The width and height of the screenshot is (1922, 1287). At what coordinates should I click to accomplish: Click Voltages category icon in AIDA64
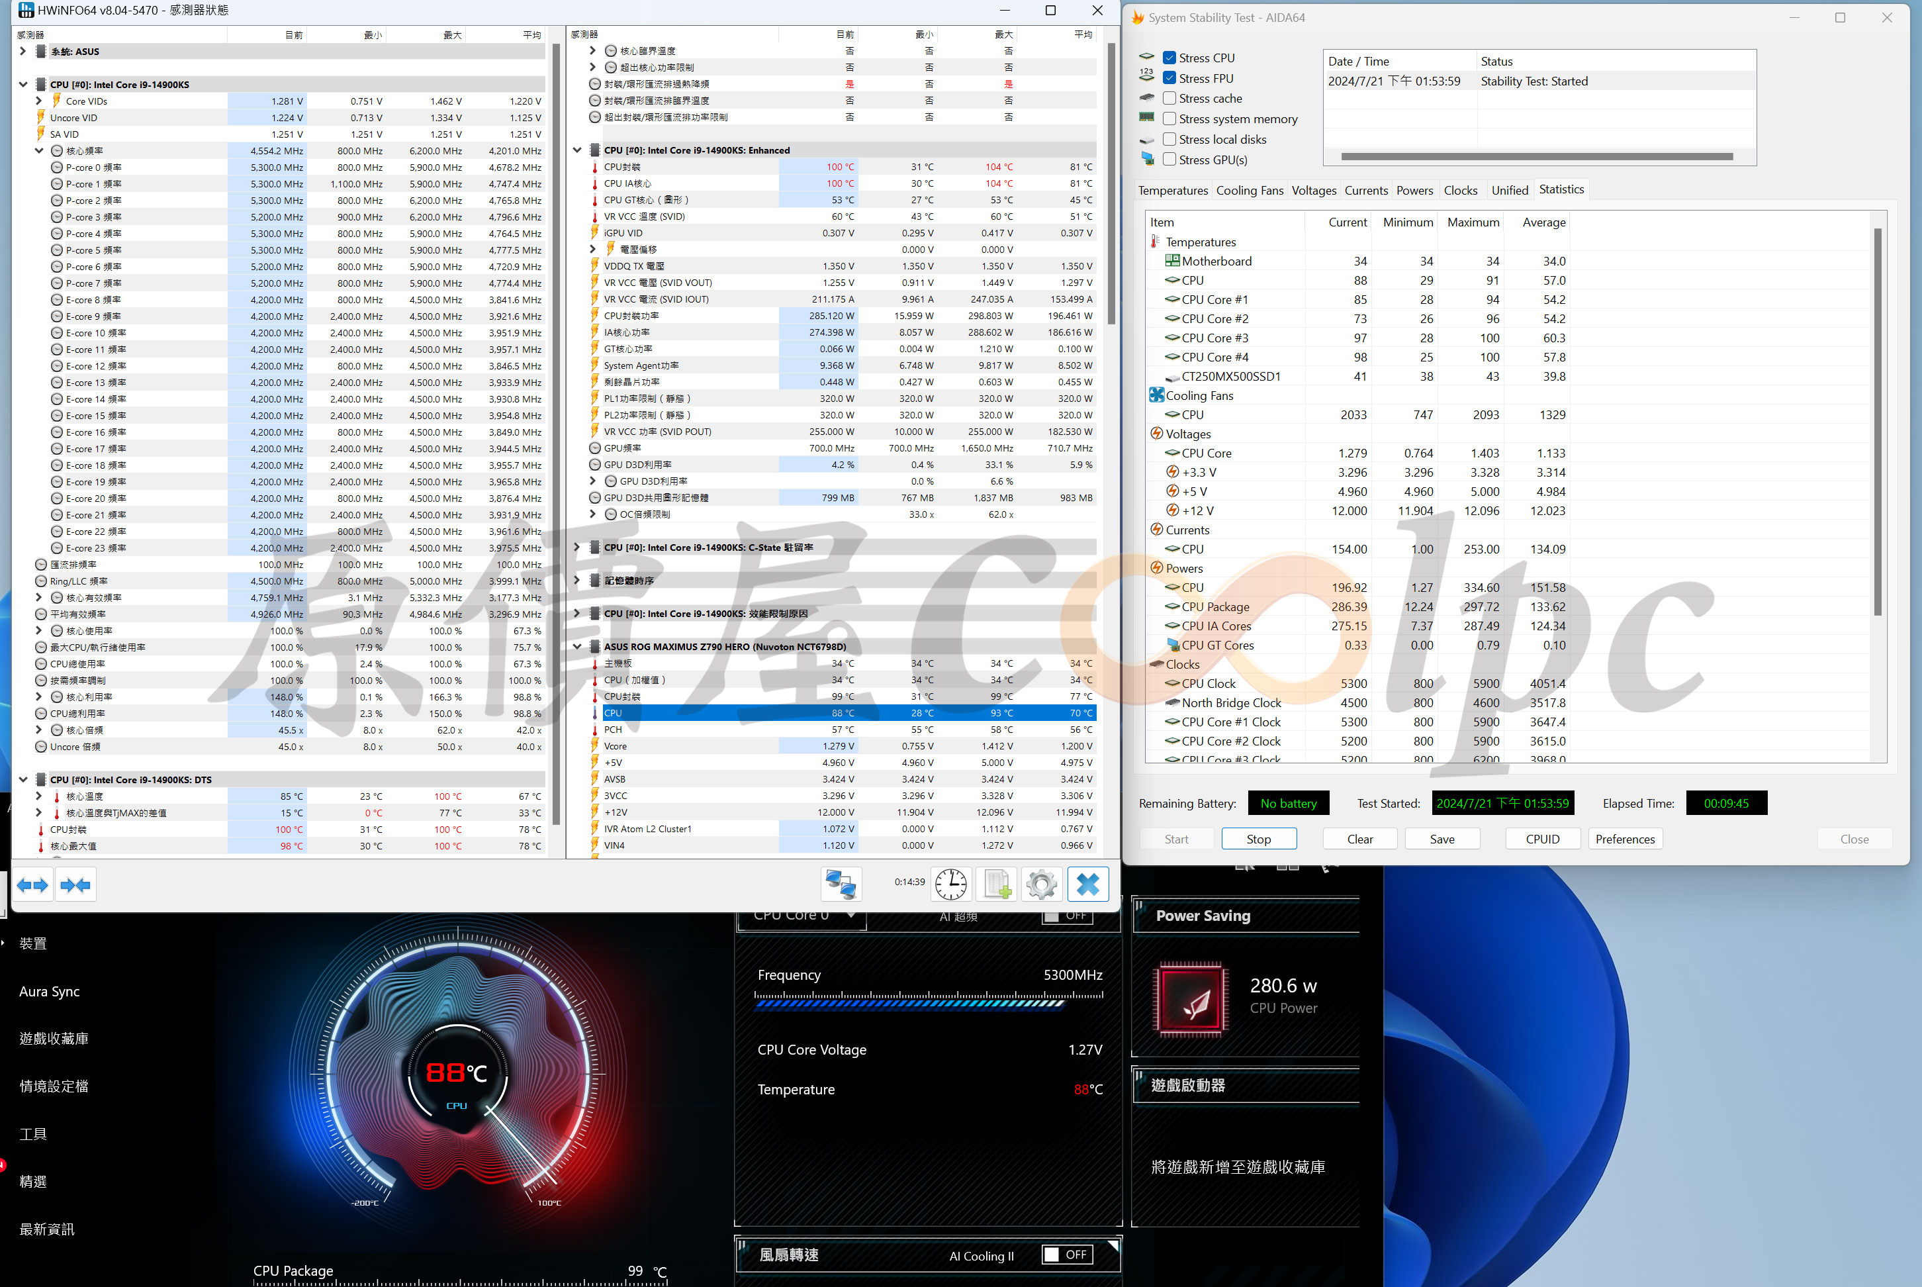1157,434
